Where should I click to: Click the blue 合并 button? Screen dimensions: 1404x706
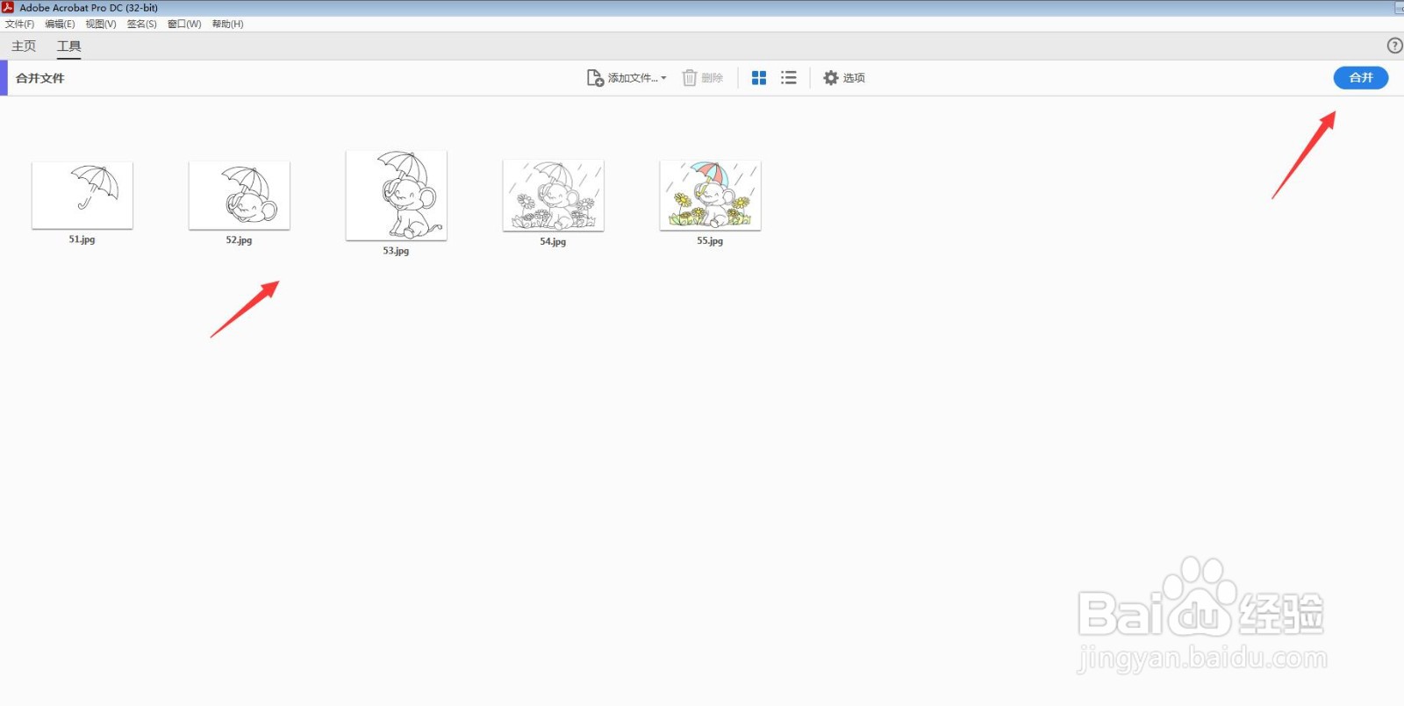(1361, 78)
